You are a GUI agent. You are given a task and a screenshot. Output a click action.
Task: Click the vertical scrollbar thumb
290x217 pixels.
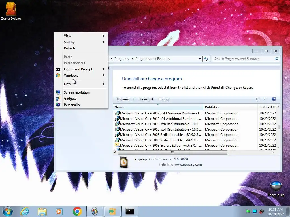278,127
